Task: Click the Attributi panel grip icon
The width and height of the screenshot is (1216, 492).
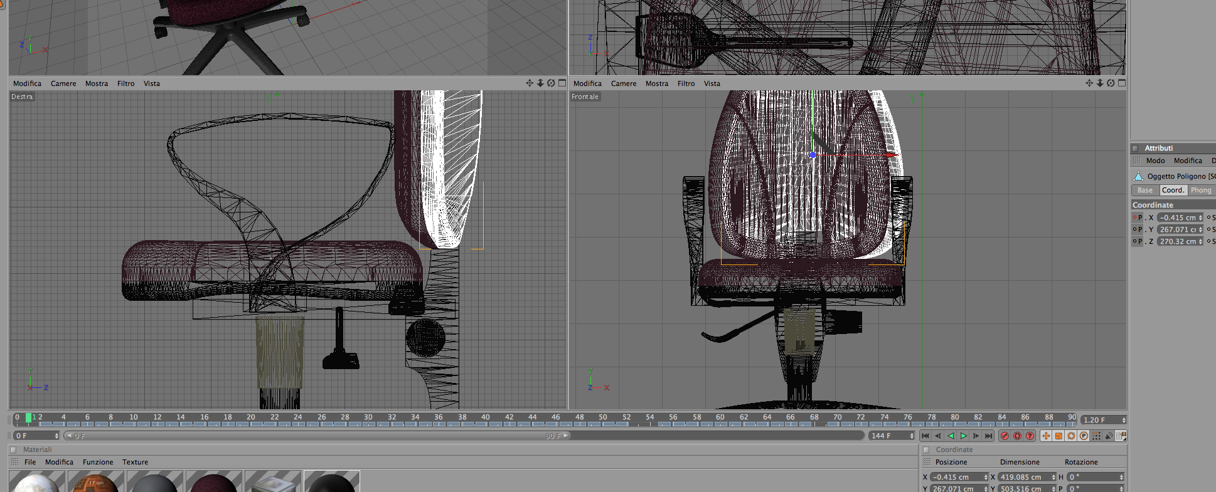Action: click(x=1136, y=149)
